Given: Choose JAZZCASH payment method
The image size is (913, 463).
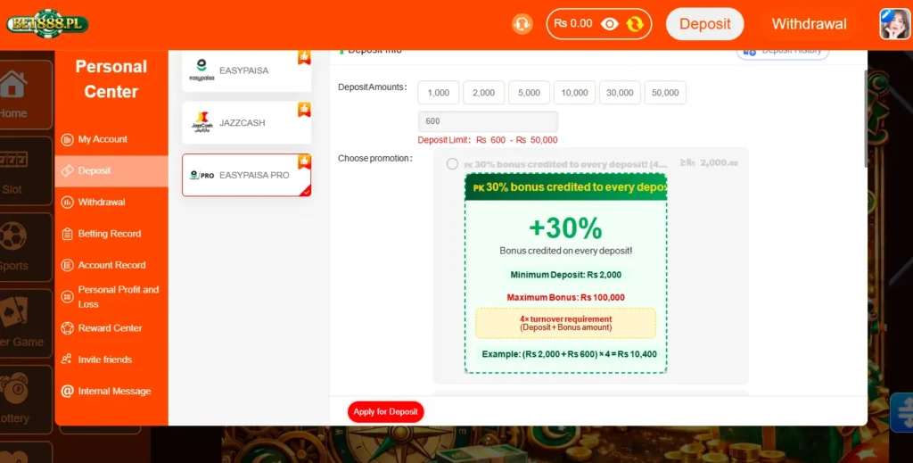Looking at the screenshot, I should pos(246,123).
